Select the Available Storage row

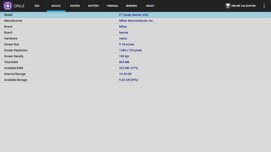[x=135, y=80]
